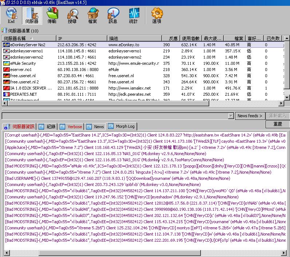Sort by 伺服器名稱 column header
290x257 pixels.
[x=29, y=39]
